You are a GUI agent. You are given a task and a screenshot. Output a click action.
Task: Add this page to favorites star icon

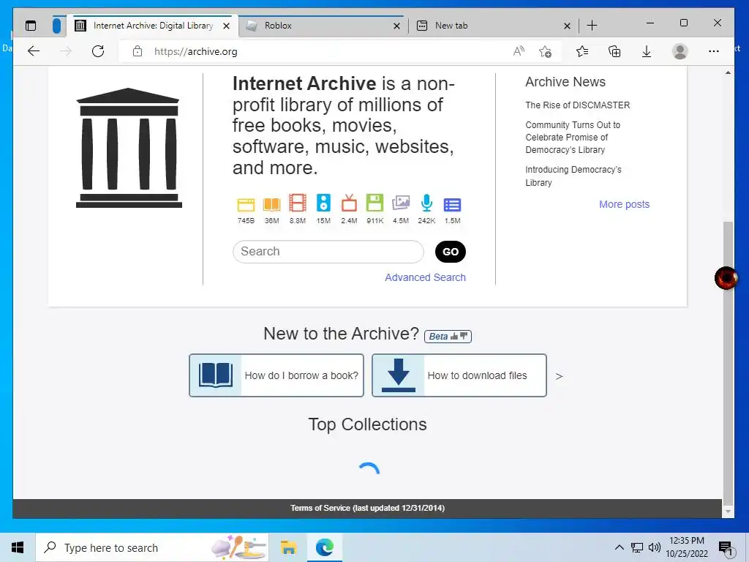pos(545,51)
